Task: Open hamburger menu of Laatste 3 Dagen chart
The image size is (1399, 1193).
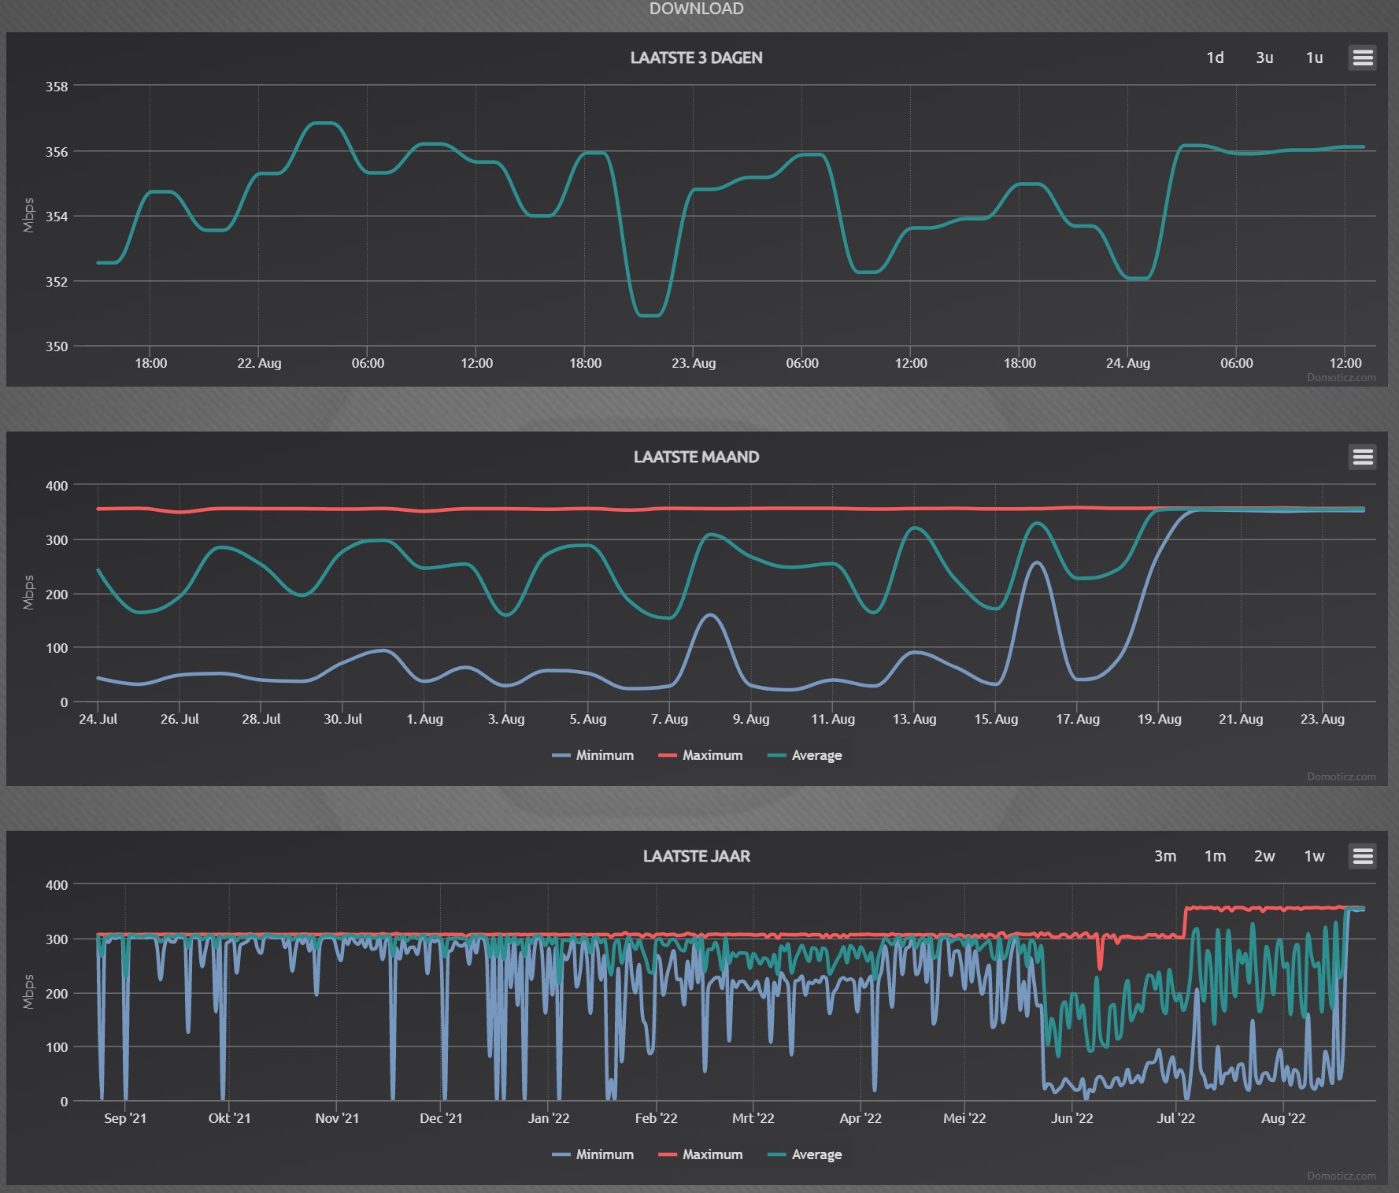Action: coord(1362,57)
